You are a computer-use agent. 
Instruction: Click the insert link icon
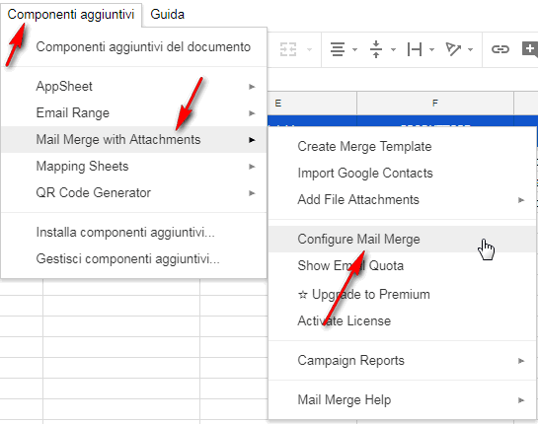coord(500,49)
